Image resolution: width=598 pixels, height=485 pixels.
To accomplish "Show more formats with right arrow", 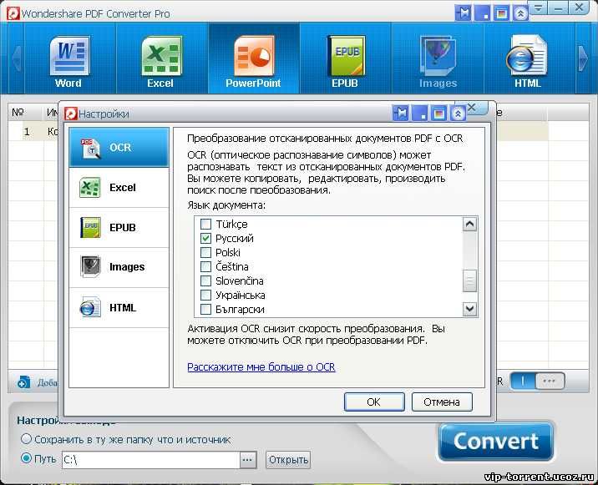I will coord(583,58).
